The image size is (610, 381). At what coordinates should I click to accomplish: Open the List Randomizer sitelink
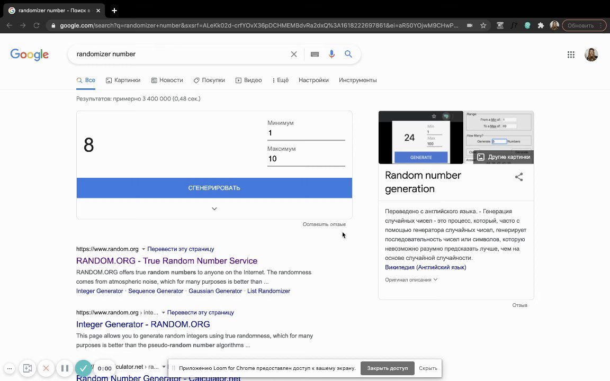[x=268, y=291]
